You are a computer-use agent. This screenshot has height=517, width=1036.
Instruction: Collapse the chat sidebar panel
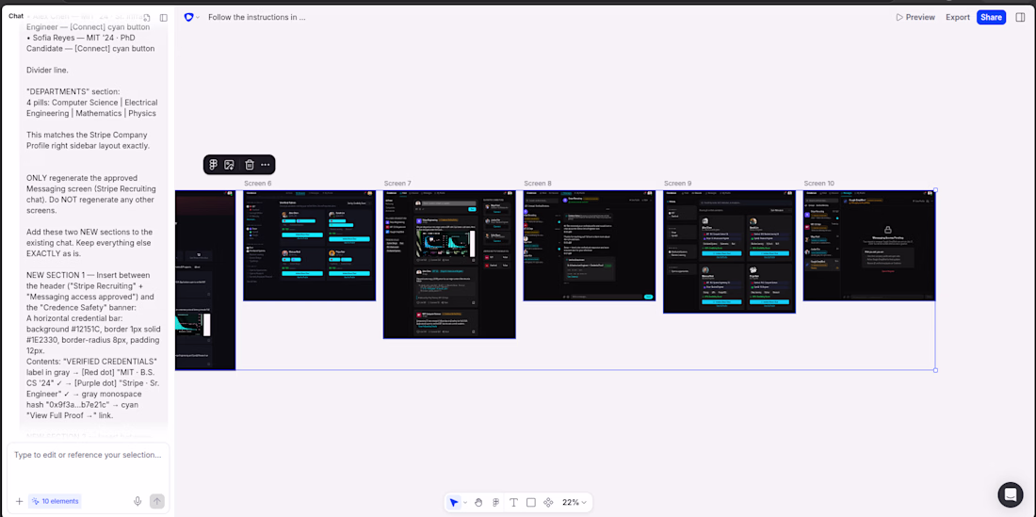click(x=164, y=18)
